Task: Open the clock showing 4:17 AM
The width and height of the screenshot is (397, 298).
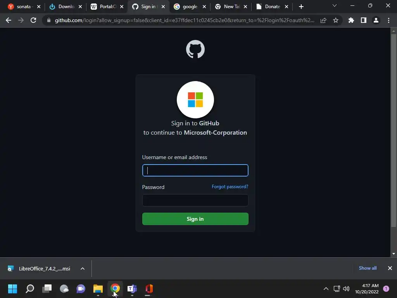Action: coord(367,289)
